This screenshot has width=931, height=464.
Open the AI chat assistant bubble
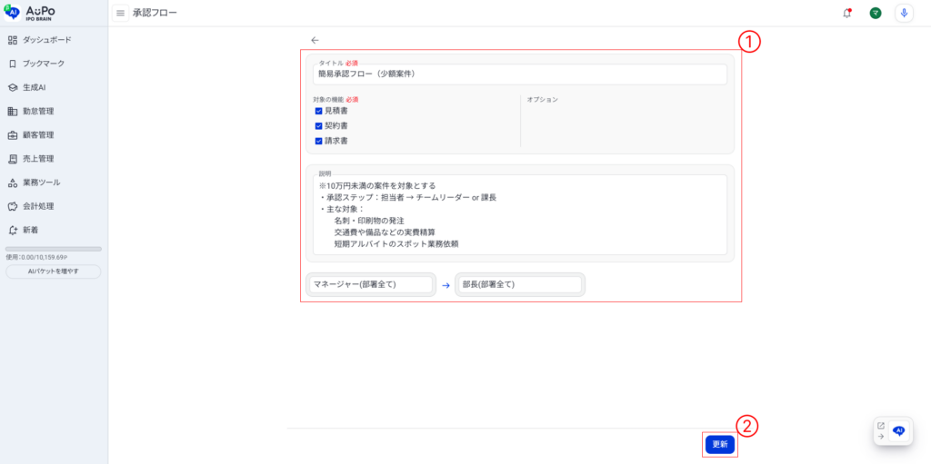point(898,431)
